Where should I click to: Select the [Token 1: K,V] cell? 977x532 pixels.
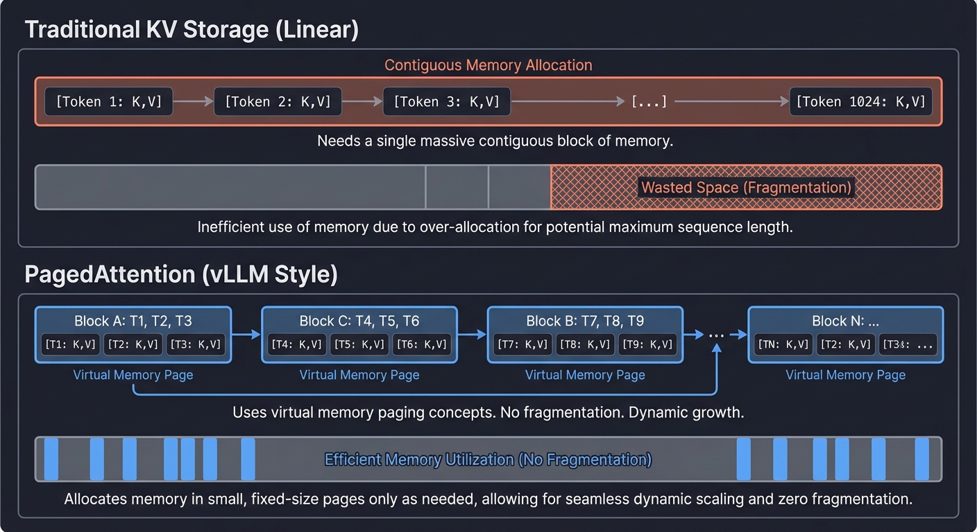pos(108,101)
